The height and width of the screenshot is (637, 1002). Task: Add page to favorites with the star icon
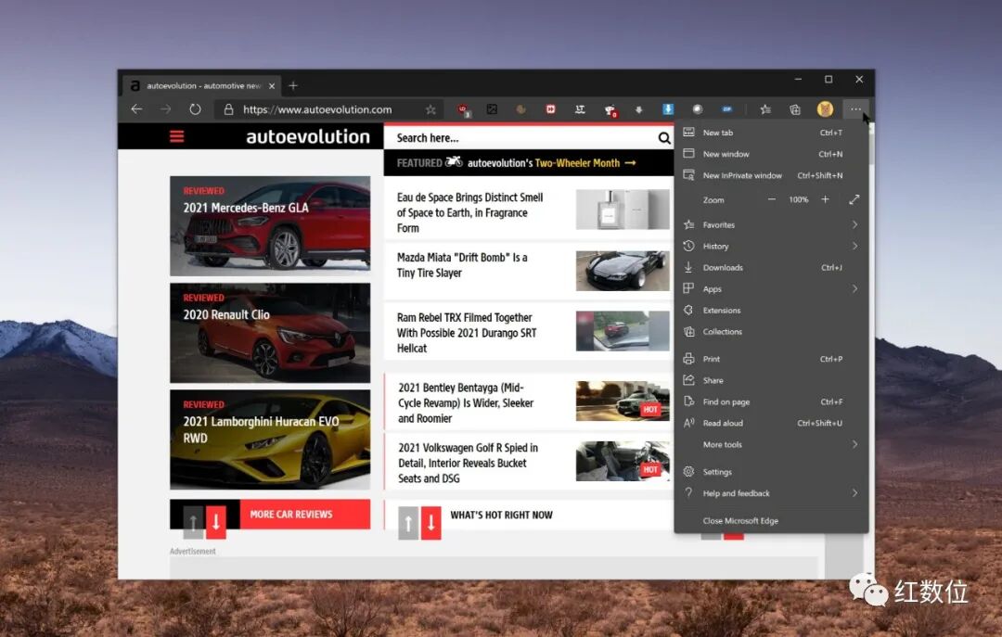coord(430,109)
